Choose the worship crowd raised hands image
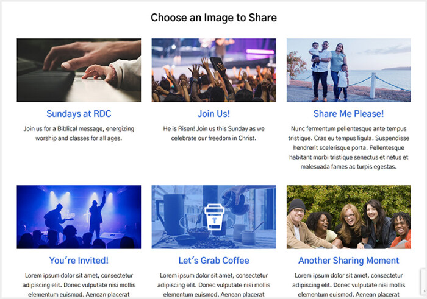This screenshot has height=299, width=427. click(213, 70)
